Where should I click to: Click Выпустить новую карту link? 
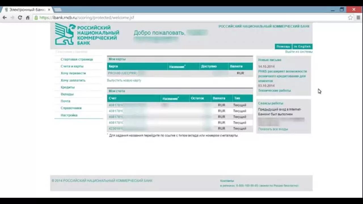[124, 80]
